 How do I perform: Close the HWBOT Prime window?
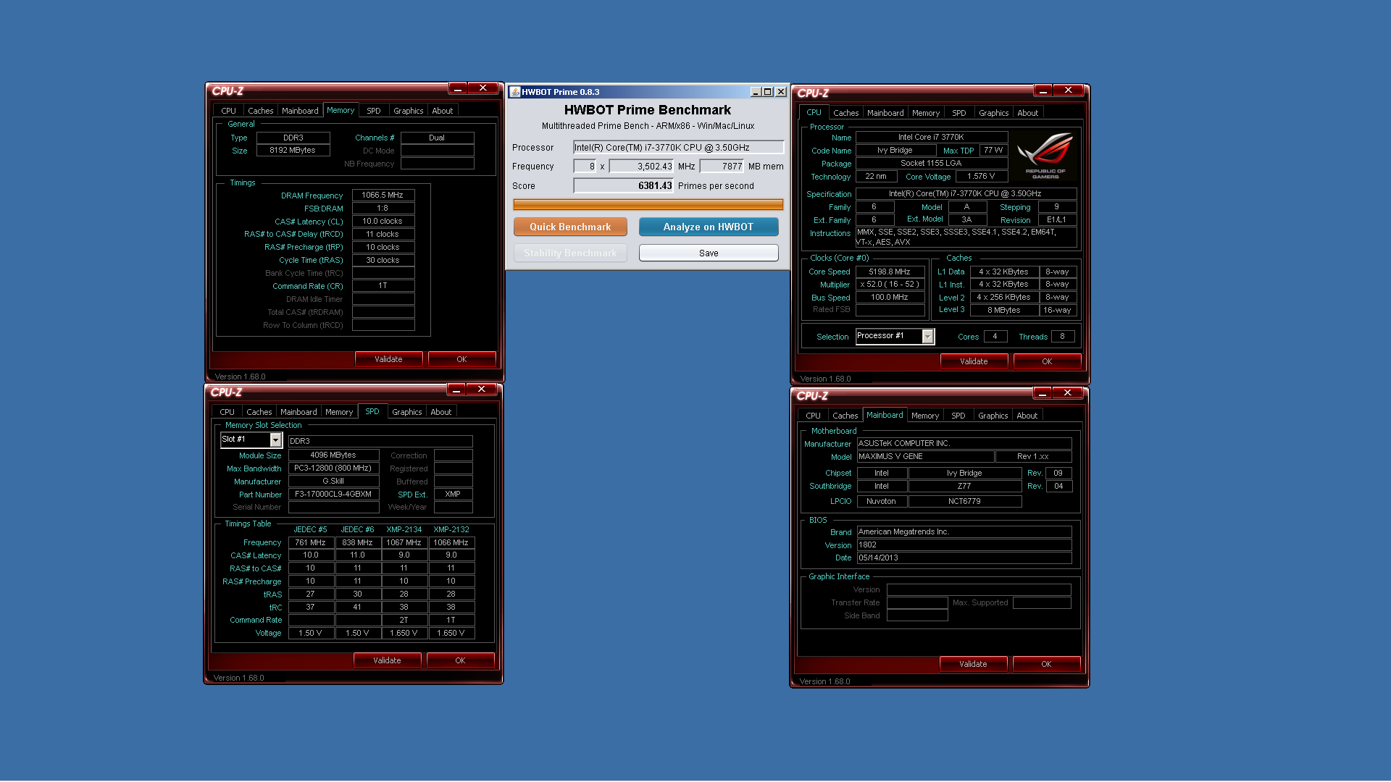click(x=781, y=92)
